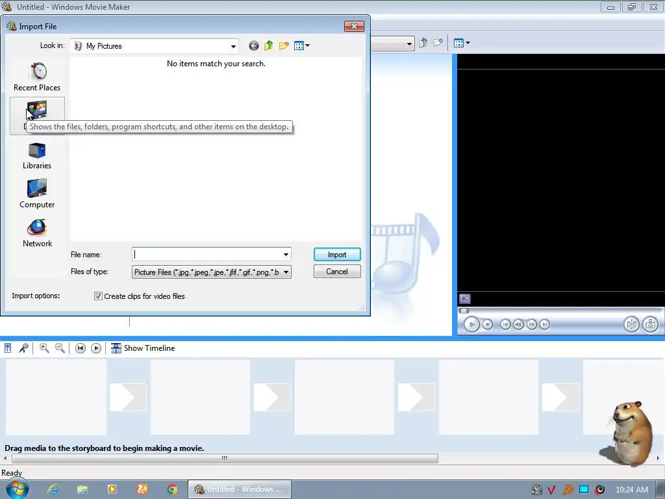The image size is (665, 499).
Task: Go back to last folder visited
Action: pos(254,46)
